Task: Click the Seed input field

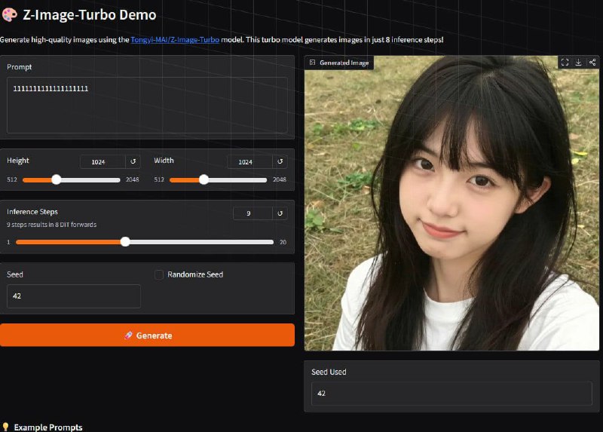Action: point(74,296)
